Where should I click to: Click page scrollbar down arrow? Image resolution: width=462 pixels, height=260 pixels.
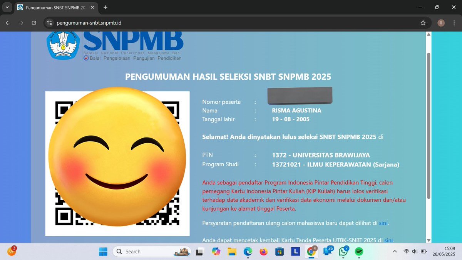click(x=429, y=240)
